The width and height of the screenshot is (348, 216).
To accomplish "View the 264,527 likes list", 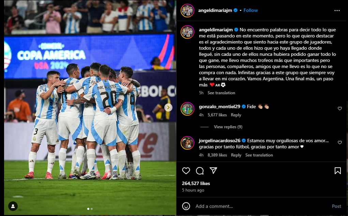I will click(x=196, y=183).
